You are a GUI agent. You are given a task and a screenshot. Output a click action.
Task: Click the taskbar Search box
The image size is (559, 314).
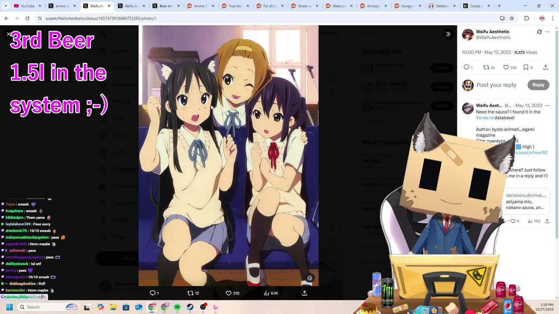coord(48,307)
